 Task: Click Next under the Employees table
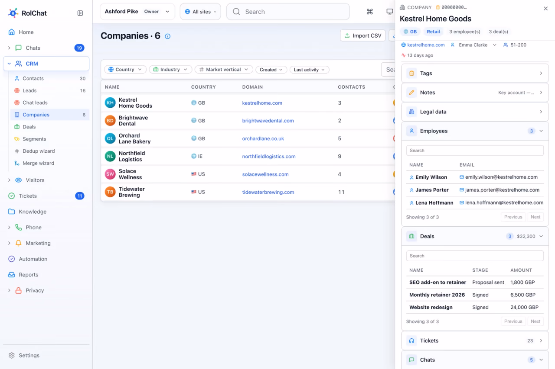(x=535, y=217)
